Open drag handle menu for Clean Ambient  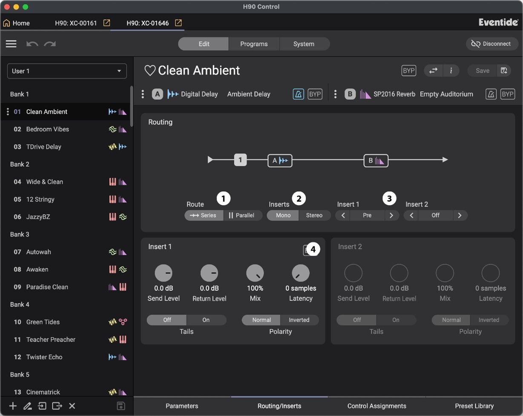(8, 111)
